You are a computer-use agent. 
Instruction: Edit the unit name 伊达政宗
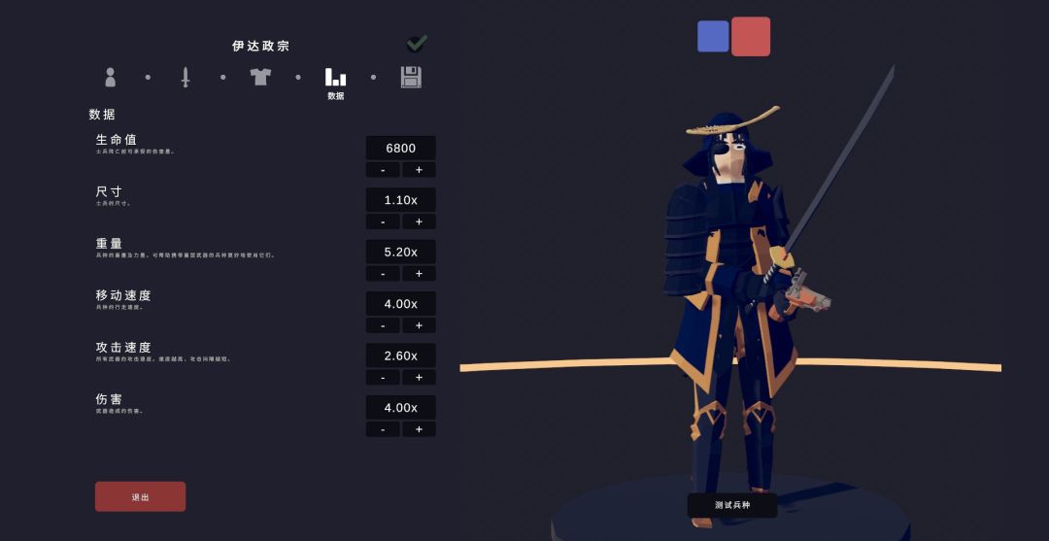261,47
